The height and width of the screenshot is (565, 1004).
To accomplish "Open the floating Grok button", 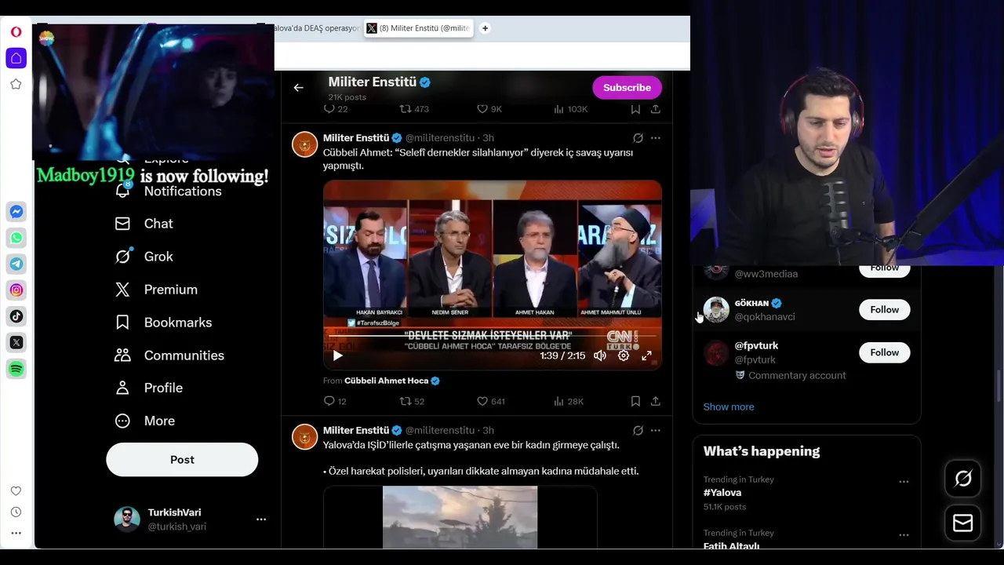I will [962, 479].
